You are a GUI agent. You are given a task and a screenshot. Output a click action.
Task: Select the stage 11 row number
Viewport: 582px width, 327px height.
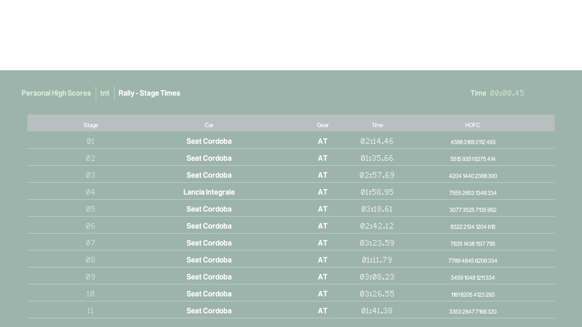(90, 311)
